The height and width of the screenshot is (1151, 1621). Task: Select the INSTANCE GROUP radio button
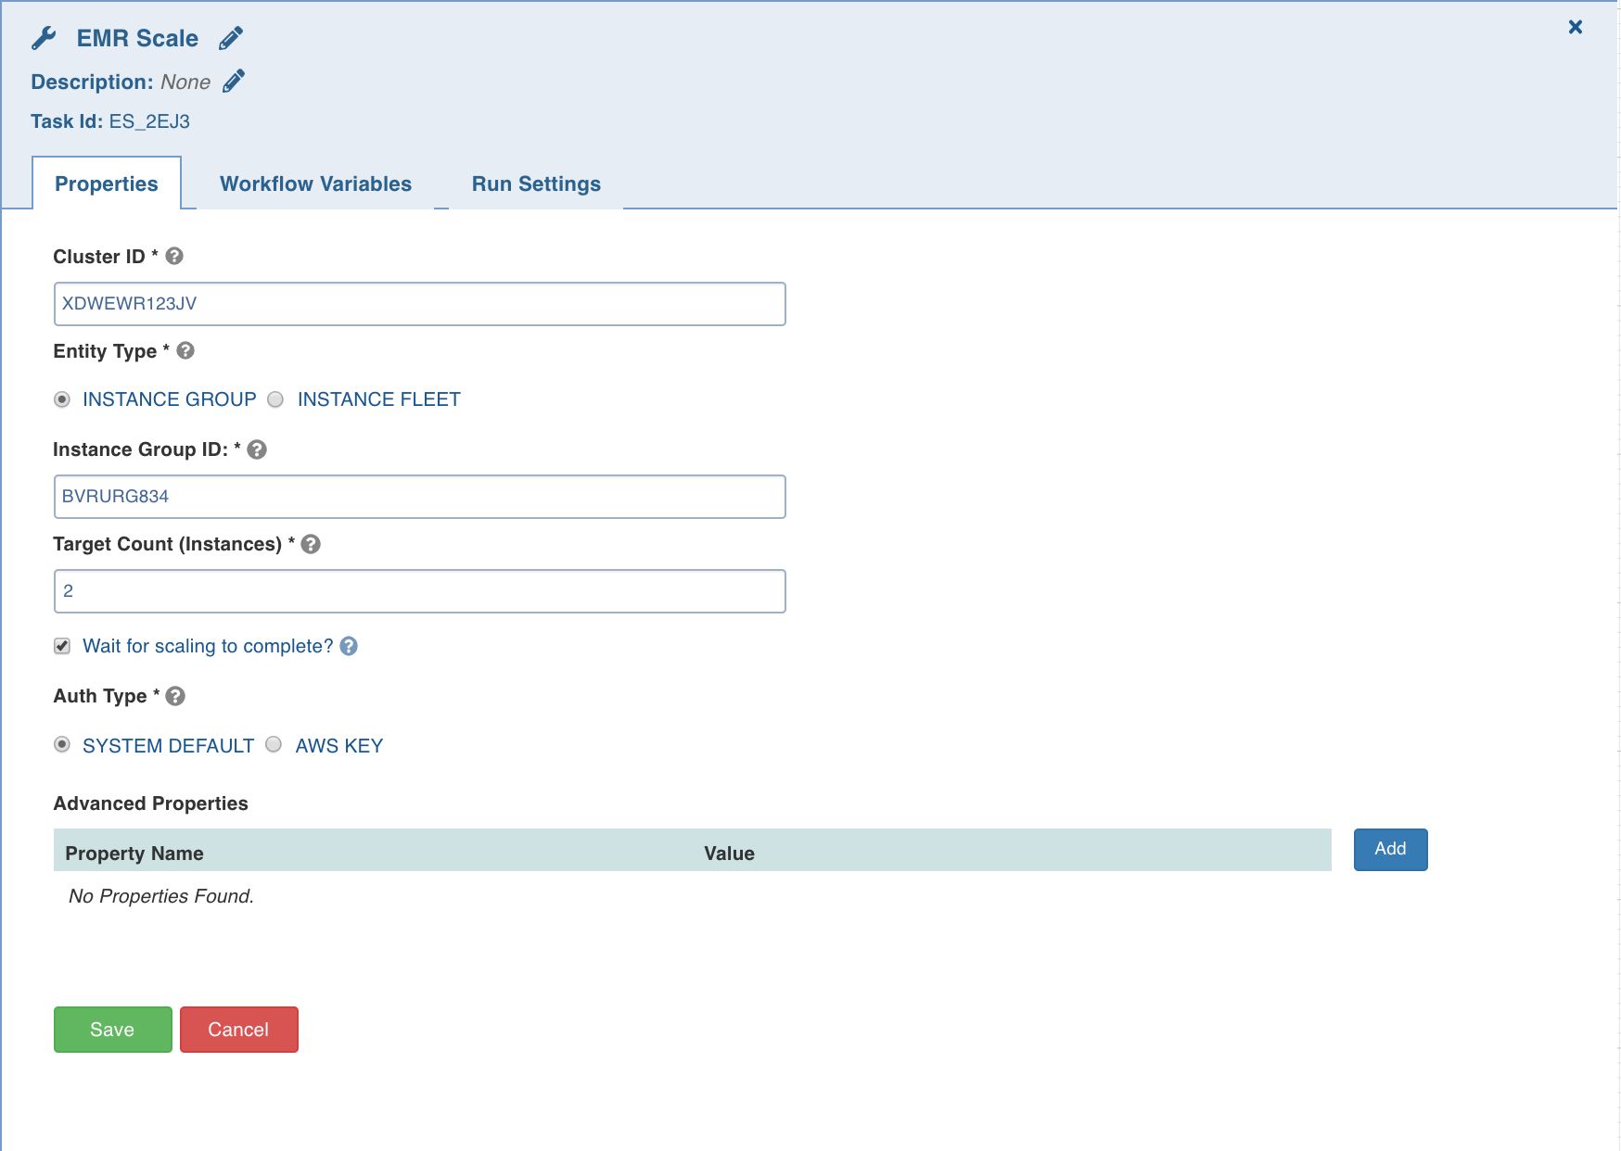(x=62, y=399)
